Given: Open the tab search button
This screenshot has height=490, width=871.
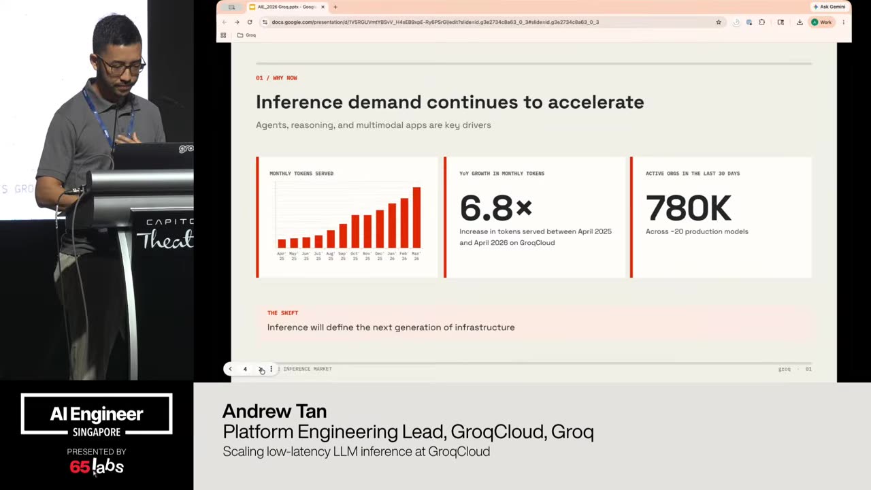Looking at the screenshot, I should 231,7.
